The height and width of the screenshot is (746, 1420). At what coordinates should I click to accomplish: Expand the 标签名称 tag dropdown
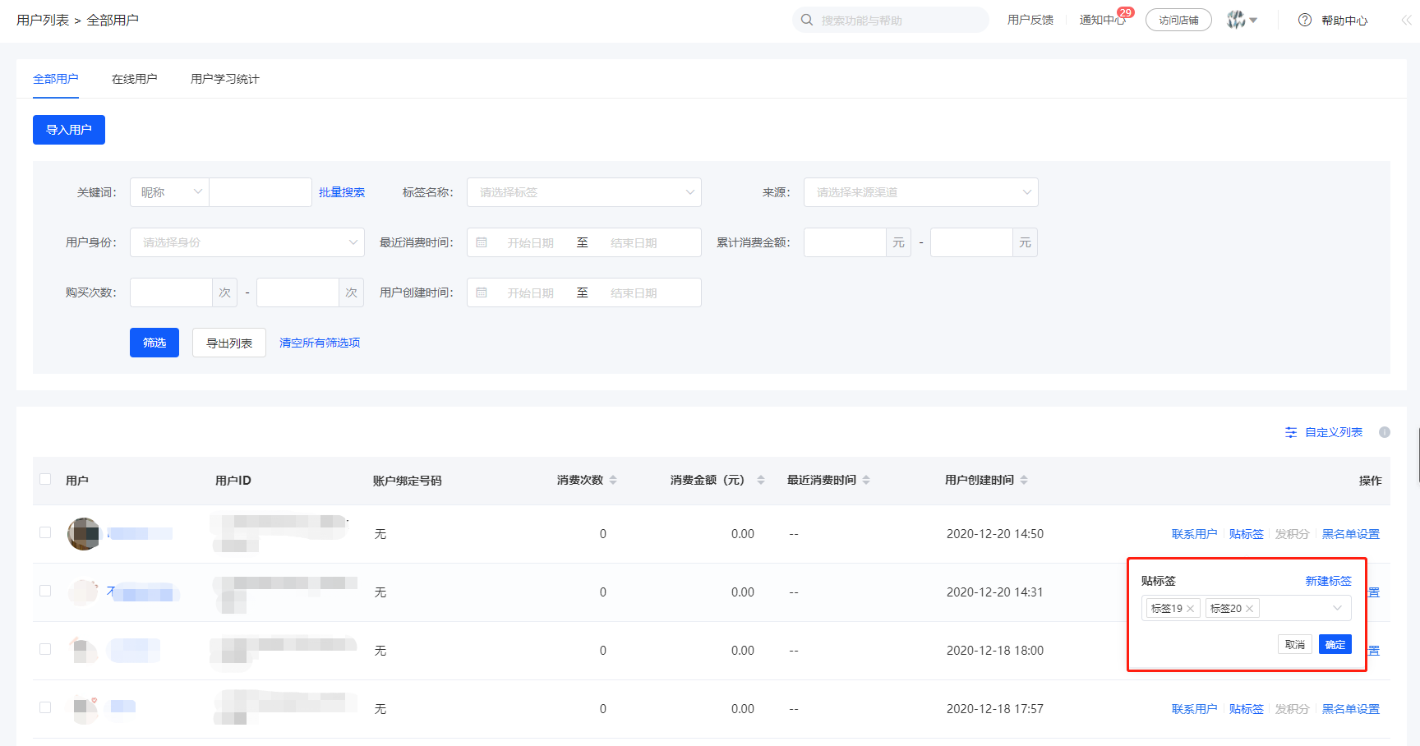(584, 192)
